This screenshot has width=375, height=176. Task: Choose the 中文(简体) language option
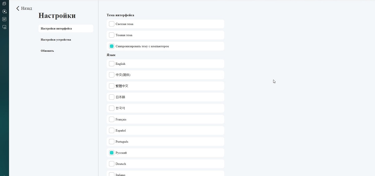click(112, 75)
